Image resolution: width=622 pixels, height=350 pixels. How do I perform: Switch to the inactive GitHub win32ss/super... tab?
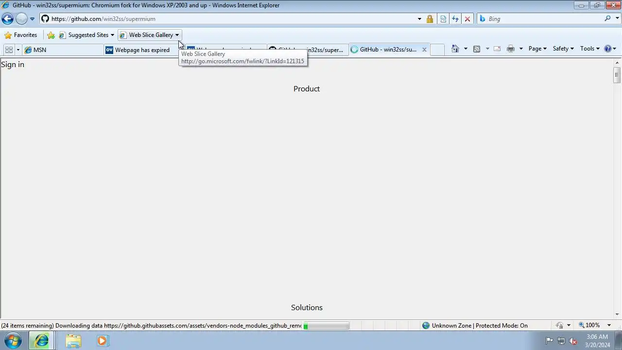pos(308,50)
